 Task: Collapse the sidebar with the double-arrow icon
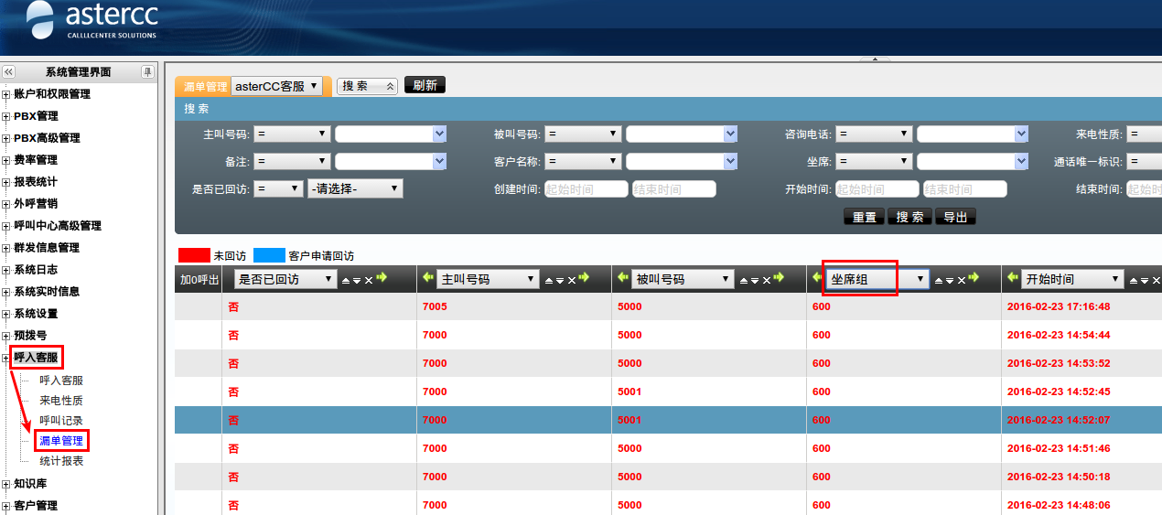click(x=9, y=72)
